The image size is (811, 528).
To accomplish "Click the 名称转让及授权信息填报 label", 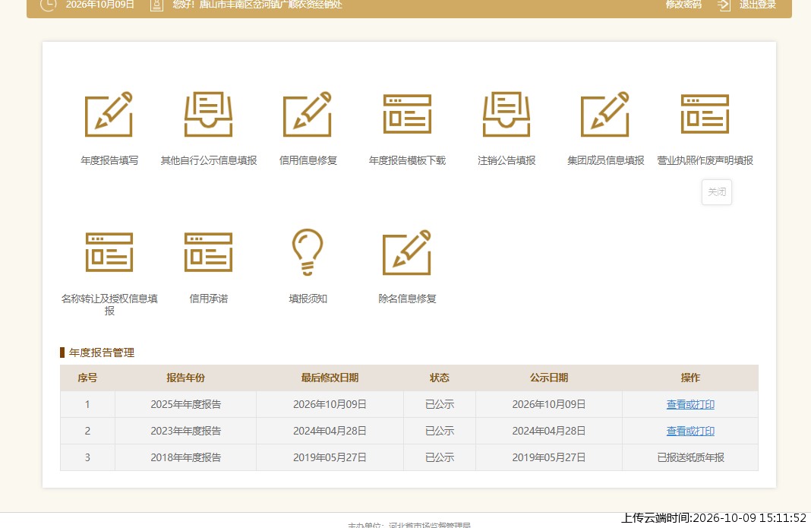I will [x=109, y=305].
